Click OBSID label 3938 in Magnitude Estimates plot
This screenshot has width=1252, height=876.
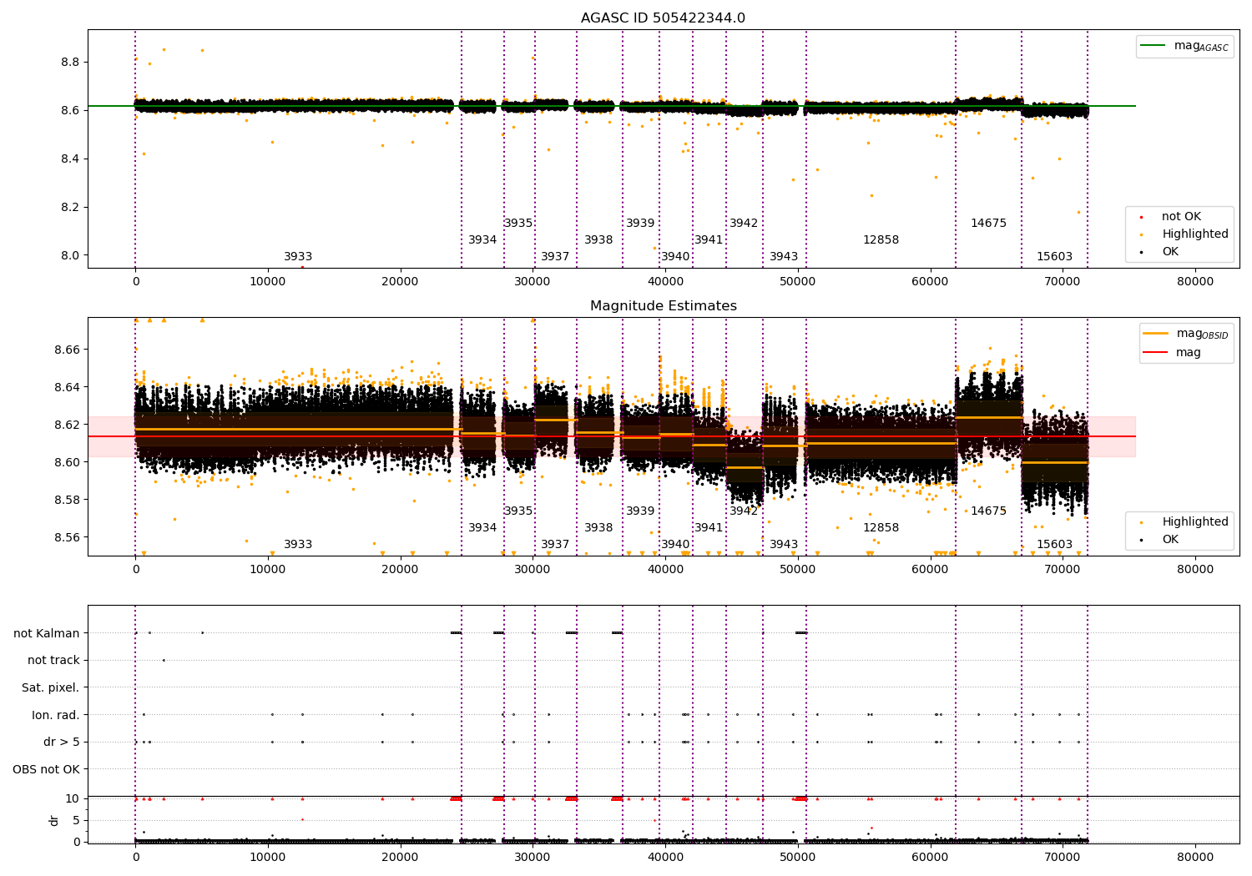click(598, 528)
